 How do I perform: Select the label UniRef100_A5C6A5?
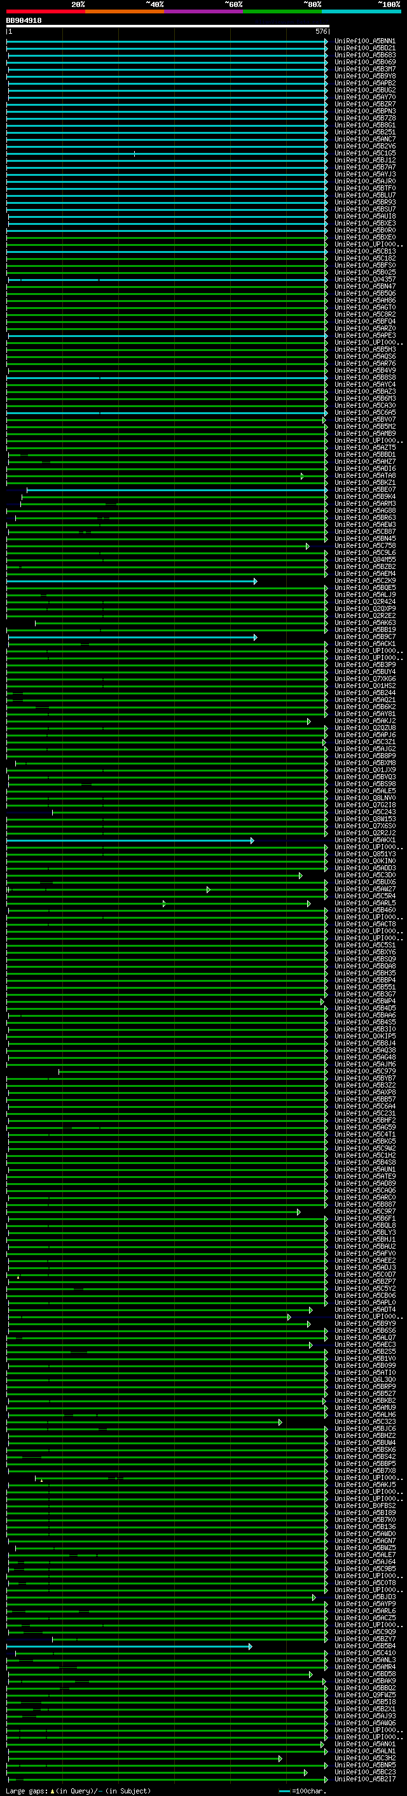pos(365,413)
